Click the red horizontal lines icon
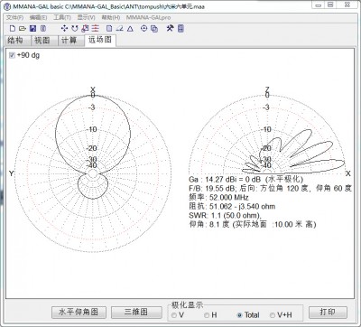Image resolution: width=361 pixels, height=327 pixels. tap(95, 29)
